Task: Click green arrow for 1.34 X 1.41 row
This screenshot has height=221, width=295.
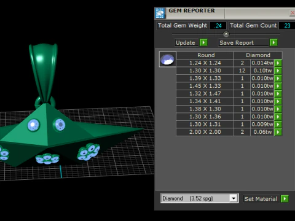Action: (278, 101)
